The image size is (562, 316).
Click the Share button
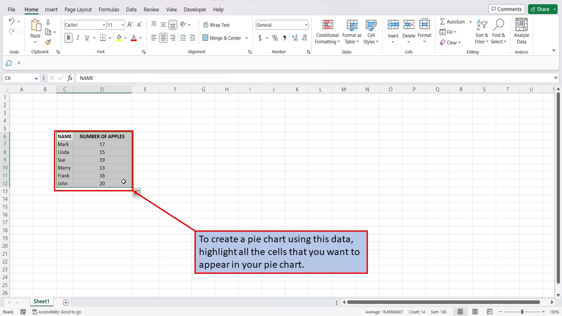541,9
